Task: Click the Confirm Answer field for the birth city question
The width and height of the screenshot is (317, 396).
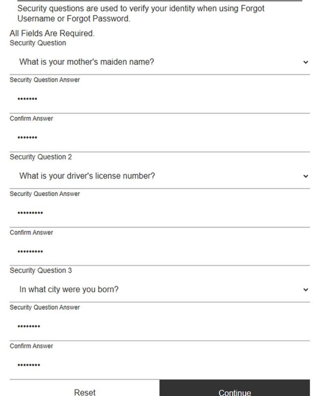Action: coord(158,365)
